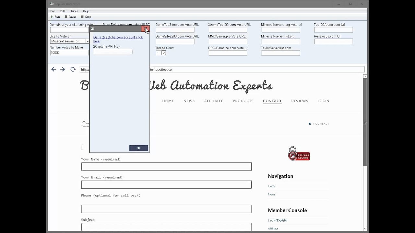
Task: Click the Minecraft-server-list.org field
Action: [281, 41]
